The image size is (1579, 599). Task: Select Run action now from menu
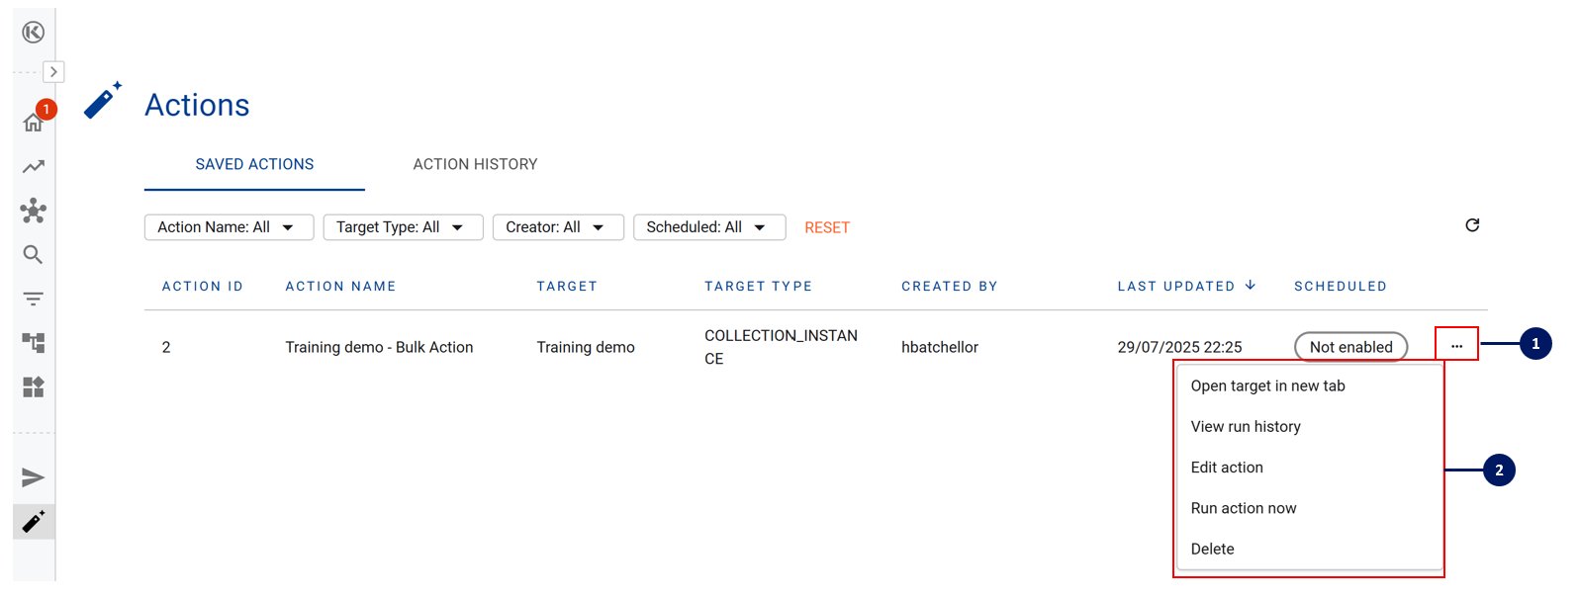pos(1244,508)
